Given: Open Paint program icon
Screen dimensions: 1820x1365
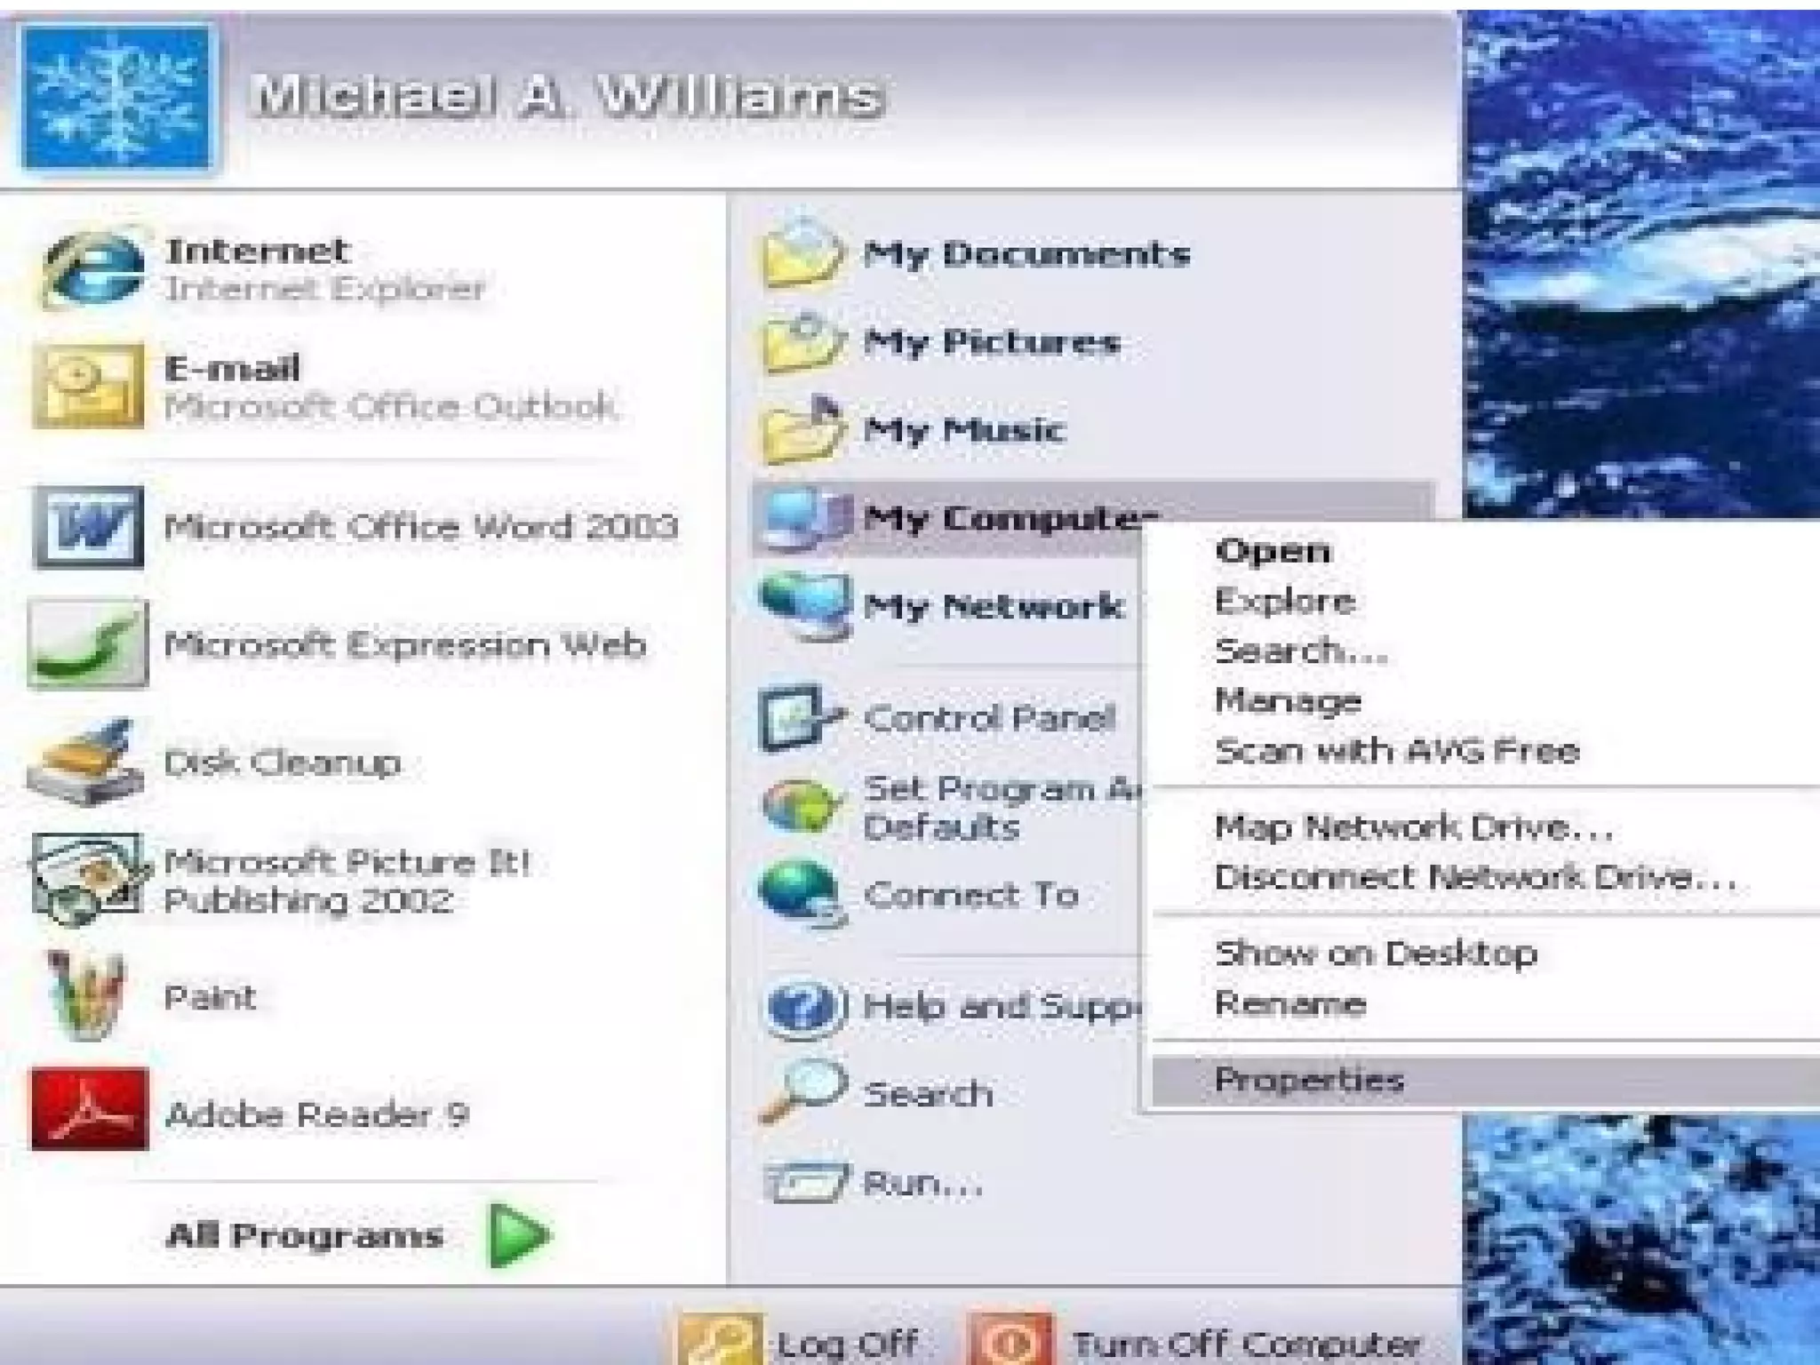Looking at the screenshot, I should 86,995.
